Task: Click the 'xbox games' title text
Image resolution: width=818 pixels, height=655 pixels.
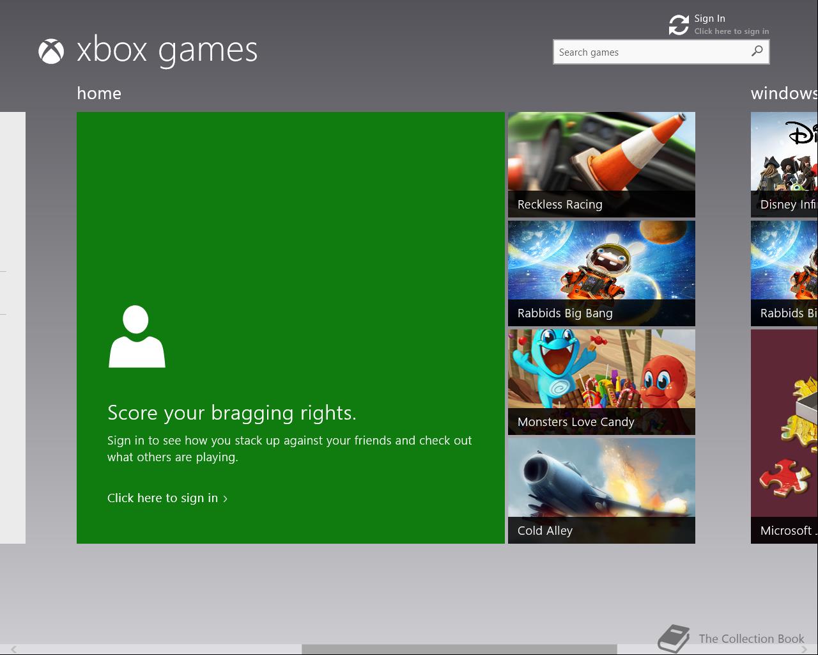Action: pyautogui.click(x=167, y=51)
